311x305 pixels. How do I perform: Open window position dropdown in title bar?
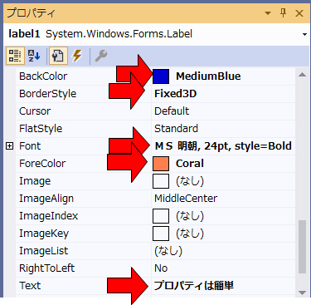click(268, 13)
